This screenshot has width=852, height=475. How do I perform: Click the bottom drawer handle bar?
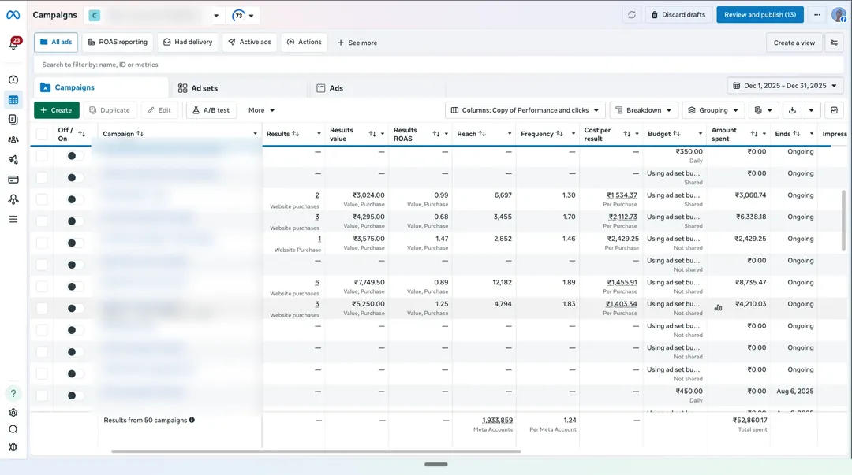tap(435, 464)
